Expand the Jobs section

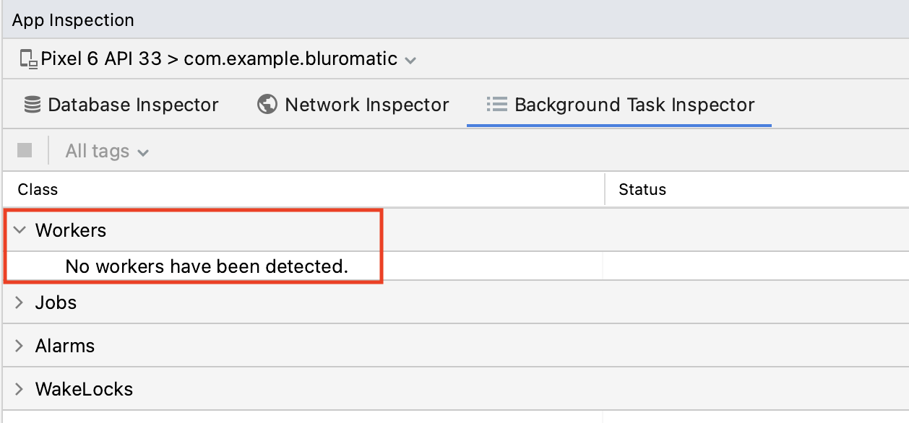(20, 302)
